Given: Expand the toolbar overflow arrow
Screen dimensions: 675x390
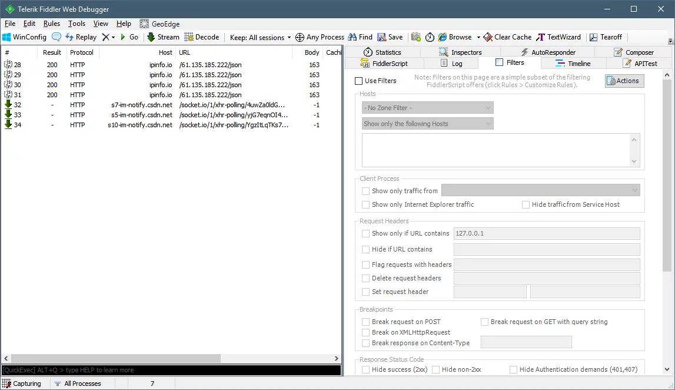Looking at the screenshot, I should [670, 41].
